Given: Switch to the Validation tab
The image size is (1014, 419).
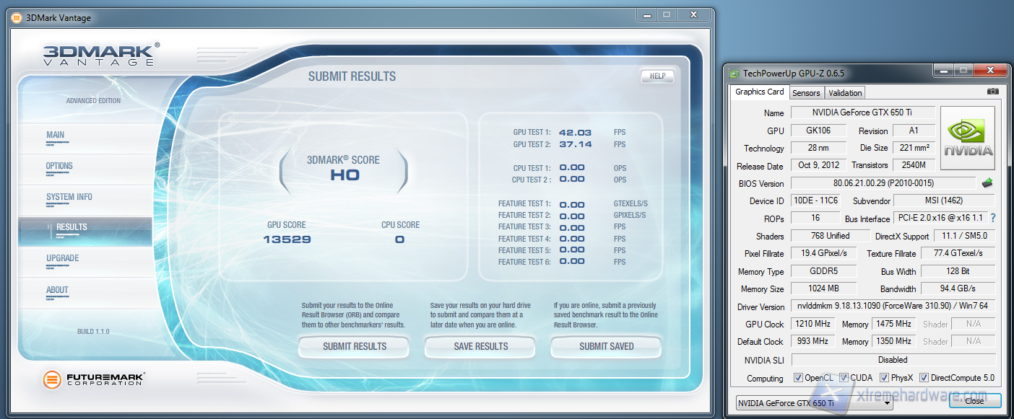Looking at the screenshot, I should coord(845,93).
